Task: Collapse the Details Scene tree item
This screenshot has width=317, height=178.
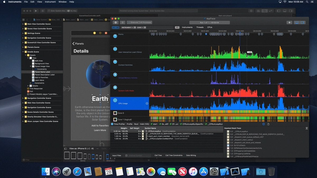Action: (23, 52)
